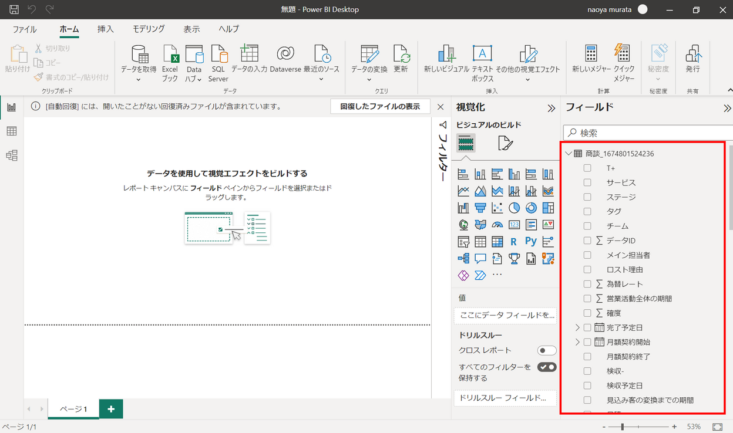
Task: Choose the pie chart visual
Action: (x=514, y=208)
